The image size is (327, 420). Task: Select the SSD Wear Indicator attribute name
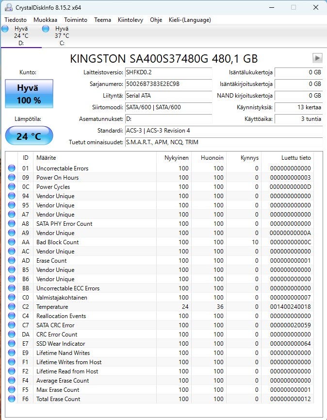[61, 344]
